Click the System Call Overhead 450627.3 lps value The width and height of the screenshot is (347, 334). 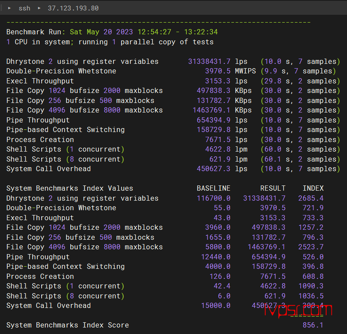[222, 169]
